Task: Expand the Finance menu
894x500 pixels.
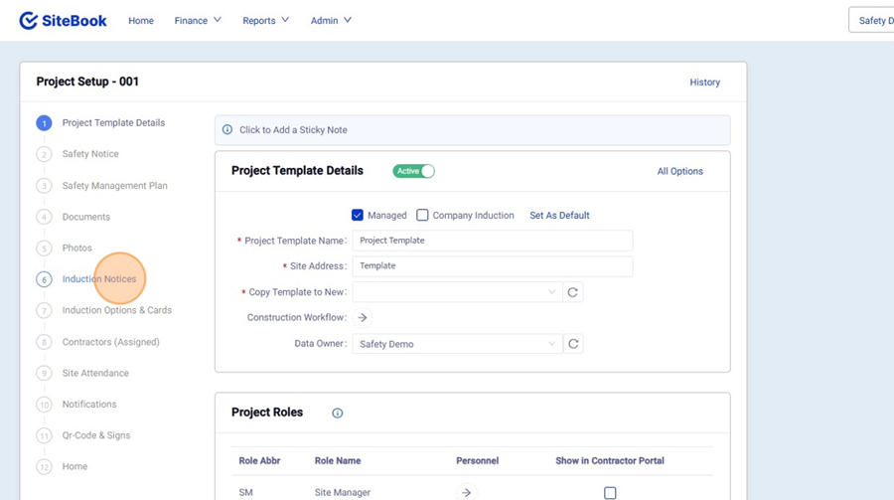Action: [x=198, y=21]
